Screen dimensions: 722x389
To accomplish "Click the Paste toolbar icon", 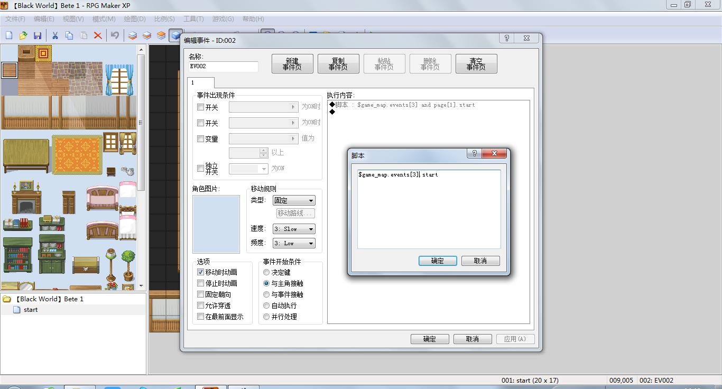I will click(84, 35).
